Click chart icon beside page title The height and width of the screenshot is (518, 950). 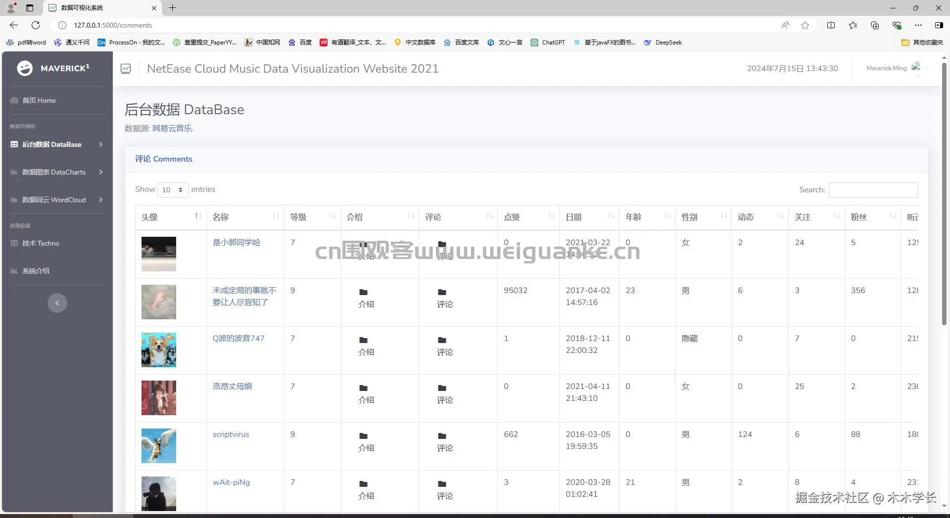pos(126,69)
